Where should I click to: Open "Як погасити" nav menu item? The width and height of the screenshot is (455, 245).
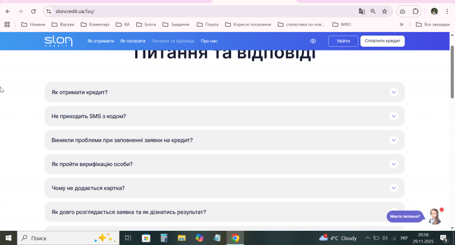pyautogui.click(x=133, y=41)
